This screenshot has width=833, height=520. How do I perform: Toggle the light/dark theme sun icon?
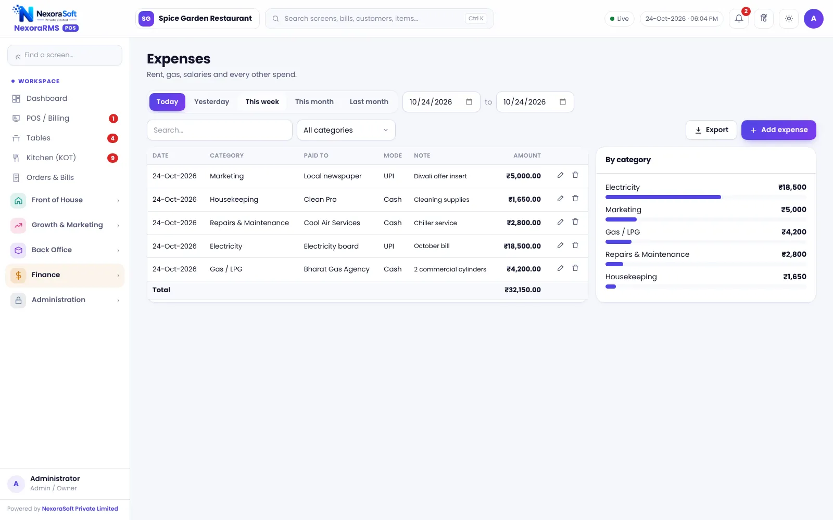[789, 19]
